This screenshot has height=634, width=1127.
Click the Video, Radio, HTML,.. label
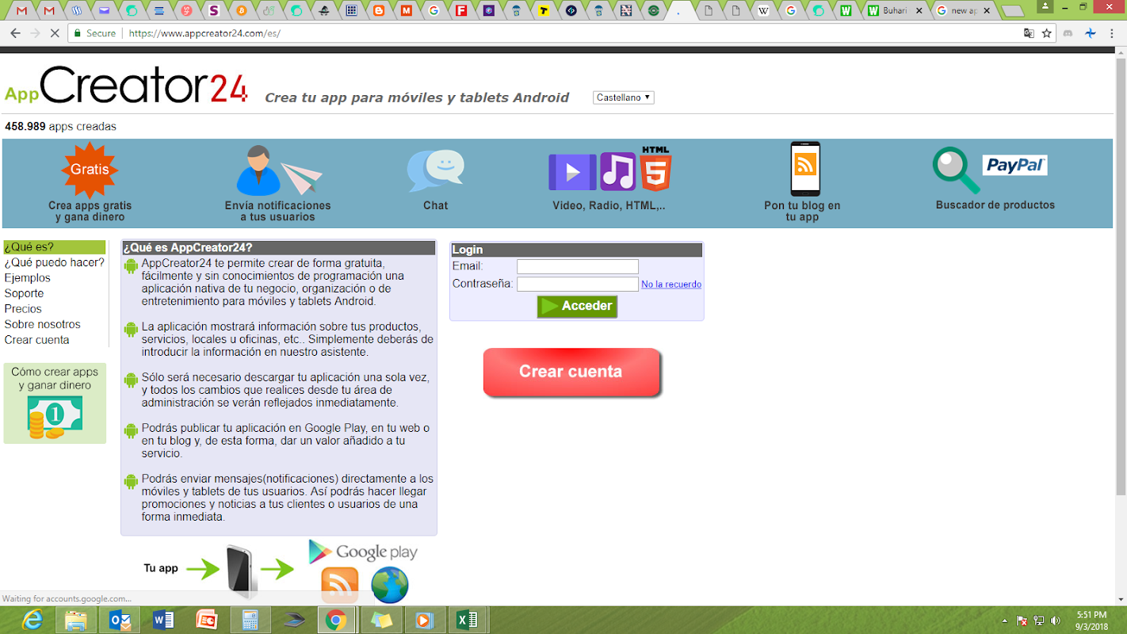pos(609,205)
